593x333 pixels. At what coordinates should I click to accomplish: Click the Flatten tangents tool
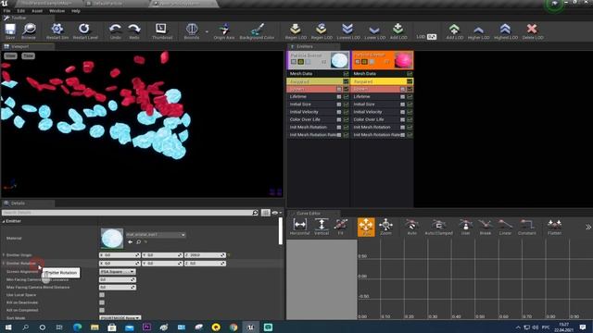click(554, 227)
